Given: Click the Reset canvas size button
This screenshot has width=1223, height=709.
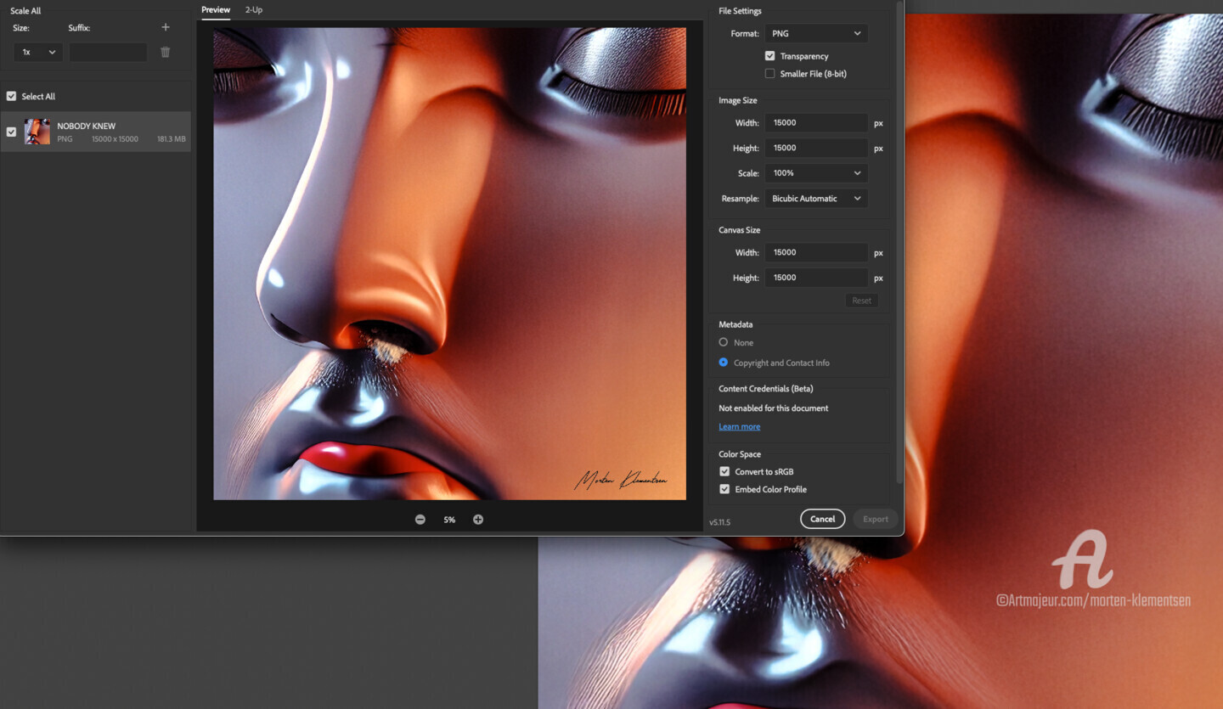Looking at the screenshot, I should pyautogui.click(x=861, y=301).
